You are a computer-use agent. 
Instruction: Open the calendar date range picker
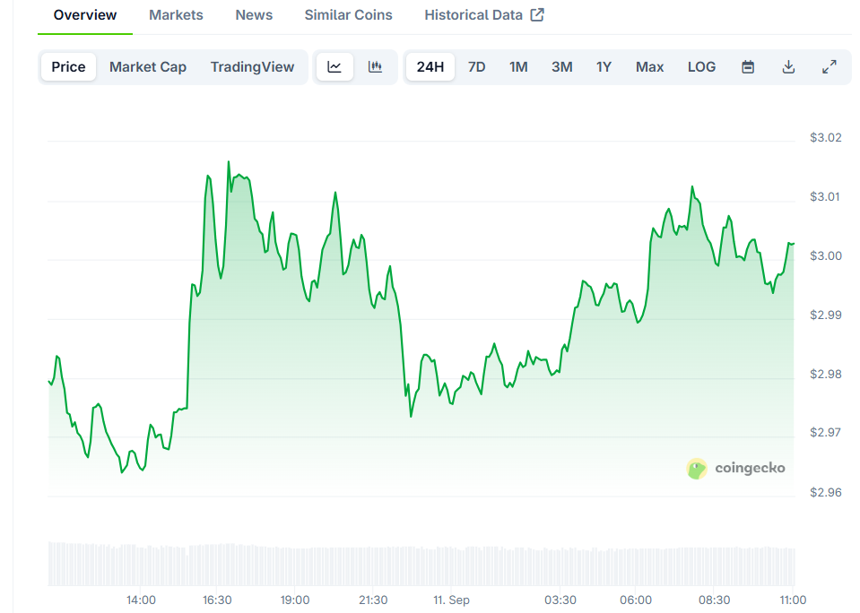tap(748, 67)
